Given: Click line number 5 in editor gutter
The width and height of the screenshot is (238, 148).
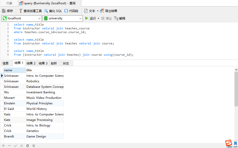Looking at the screenshot, I should (x=8, y=40).
